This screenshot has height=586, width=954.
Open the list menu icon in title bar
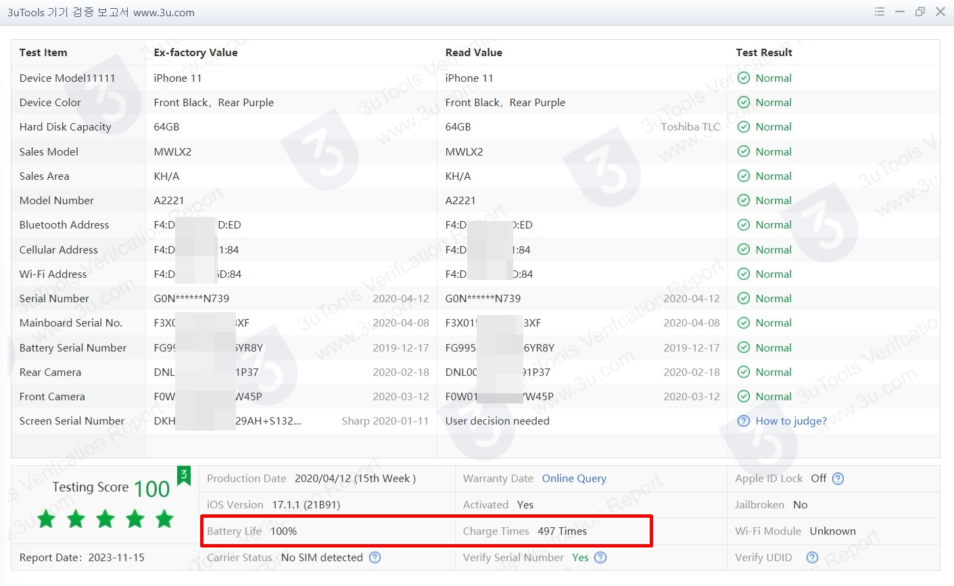(x=880, y=11)
